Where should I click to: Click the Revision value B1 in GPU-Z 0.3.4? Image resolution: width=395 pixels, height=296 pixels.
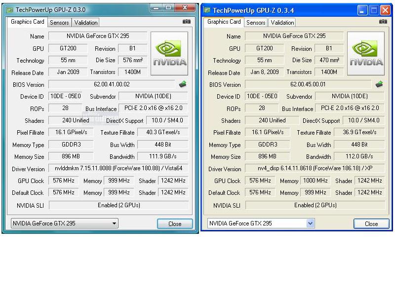(329, 48)
